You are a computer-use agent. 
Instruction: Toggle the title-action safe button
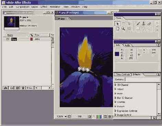tap(69, 116)
